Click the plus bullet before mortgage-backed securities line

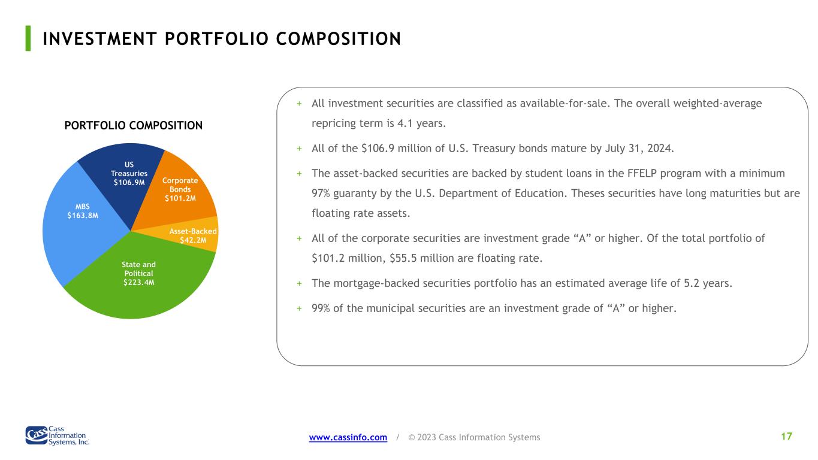(299, 284)
